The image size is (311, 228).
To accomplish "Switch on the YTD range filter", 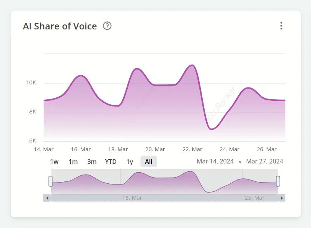I will [110, 162].
